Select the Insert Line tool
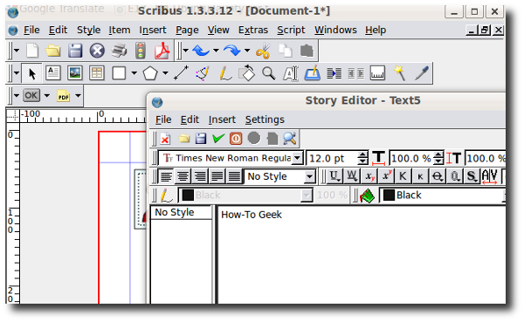 tap(181, 72)
